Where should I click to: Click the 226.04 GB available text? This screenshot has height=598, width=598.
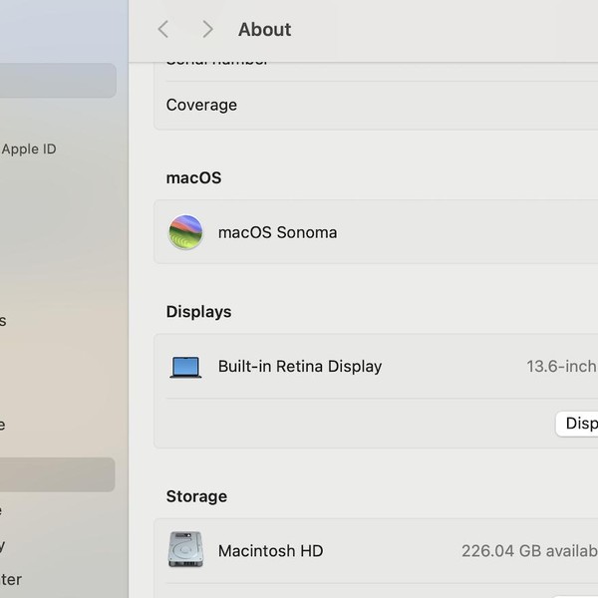pos(530,551)
